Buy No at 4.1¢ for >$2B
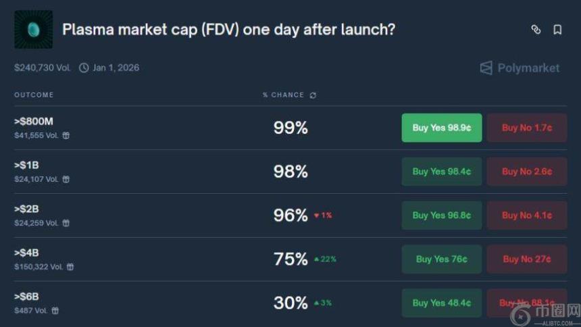 [526, 216]
